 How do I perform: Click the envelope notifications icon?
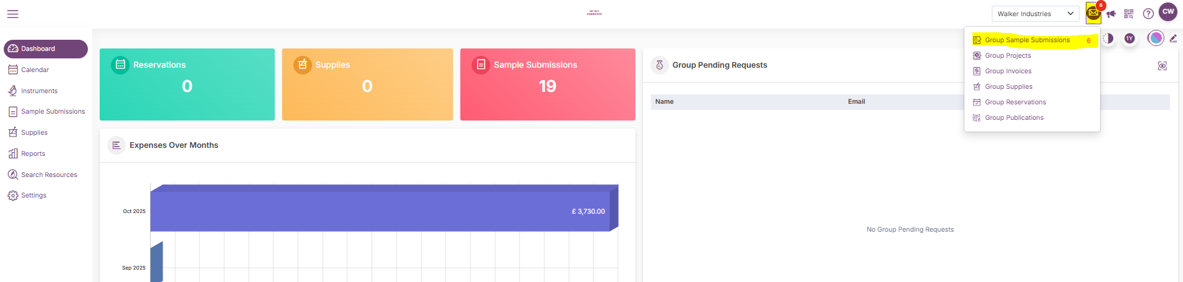[1093, 13]
